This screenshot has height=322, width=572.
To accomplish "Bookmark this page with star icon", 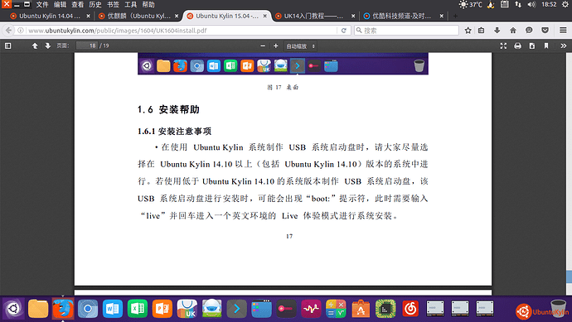I will click(x=468, y=31).
